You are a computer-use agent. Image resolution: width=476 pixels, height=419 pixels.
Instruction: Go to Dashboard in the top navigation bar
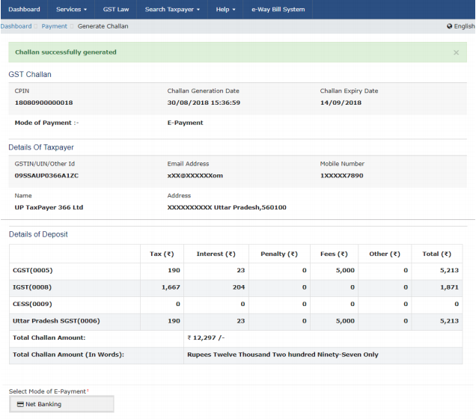pyautogui.click(x=24, y=9)
